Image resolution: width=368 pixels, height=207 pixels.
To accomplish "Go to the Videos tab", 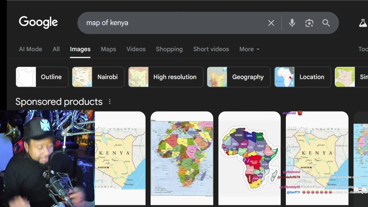I will coord(136,49).
